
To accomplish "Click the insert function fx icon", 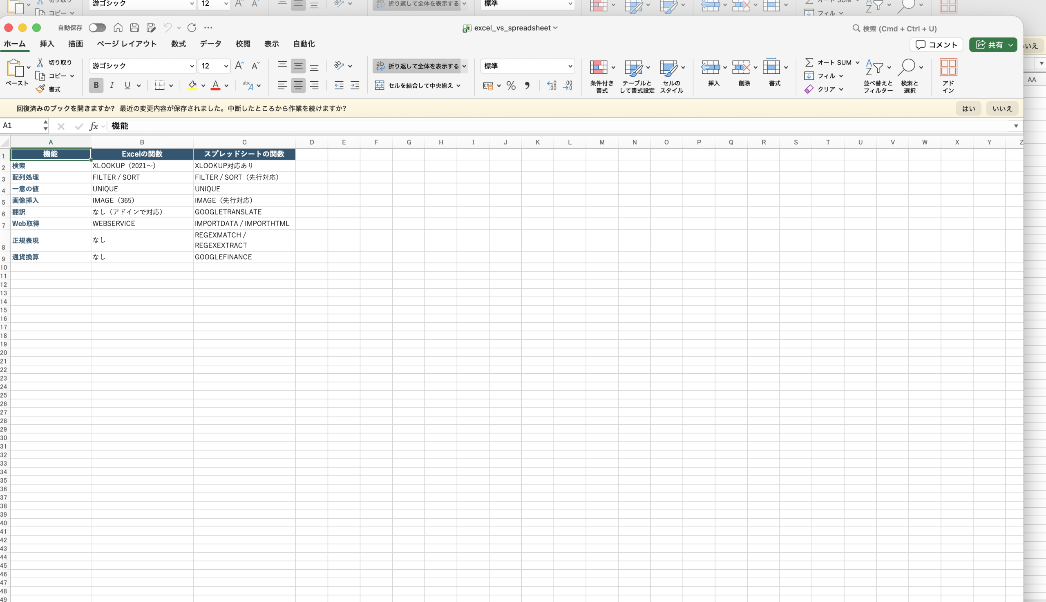I will 94,126.
